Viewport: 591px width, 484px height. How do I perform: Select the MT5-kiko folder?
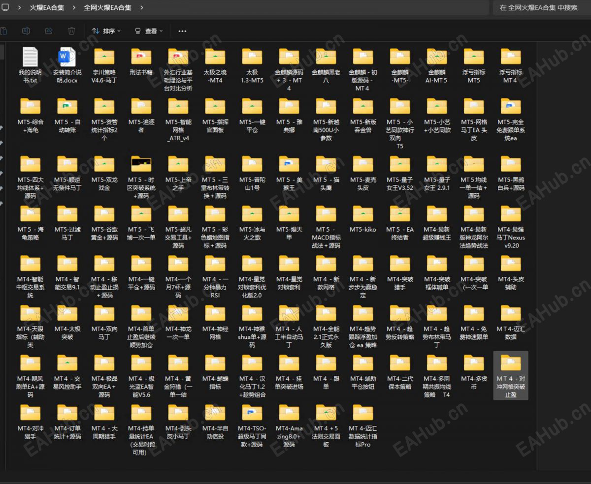click(x=363, y=219)
